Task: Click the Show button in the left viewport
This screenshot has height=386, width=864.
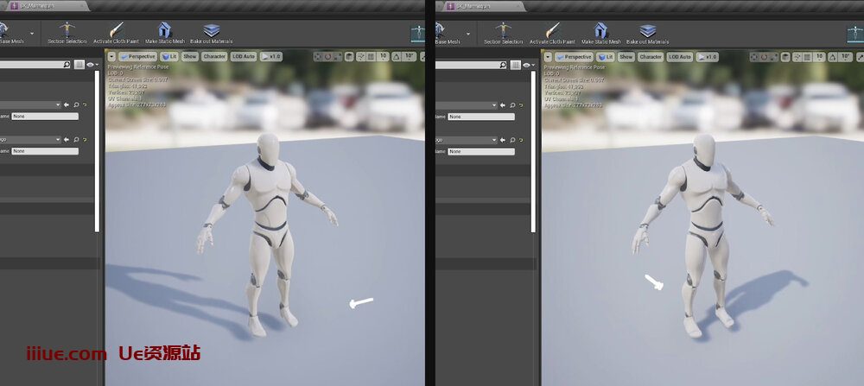Action: [x=190, y=57]
